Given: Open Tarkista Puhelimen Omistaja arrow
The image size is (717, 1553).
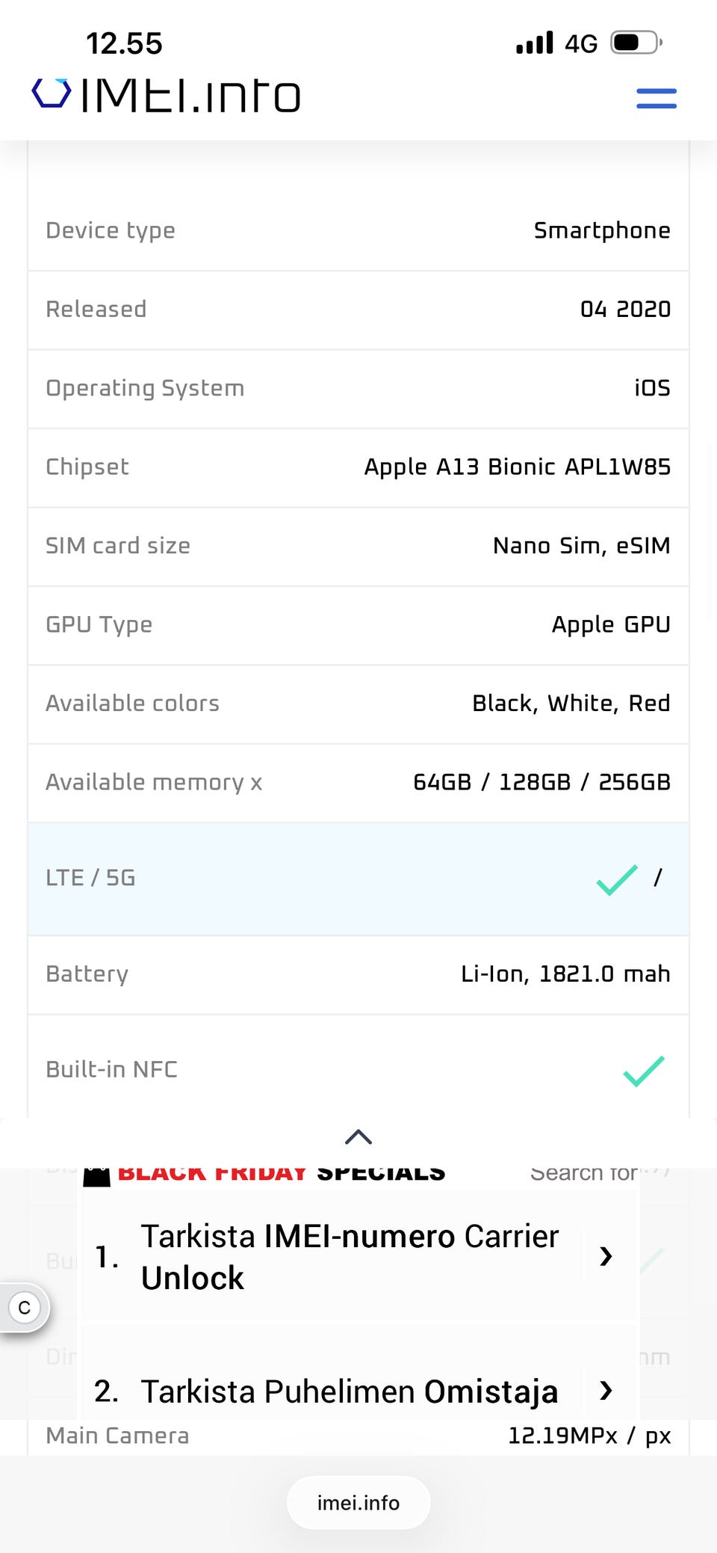Looking at the screenshot, I should click(x=606, y=1391).
